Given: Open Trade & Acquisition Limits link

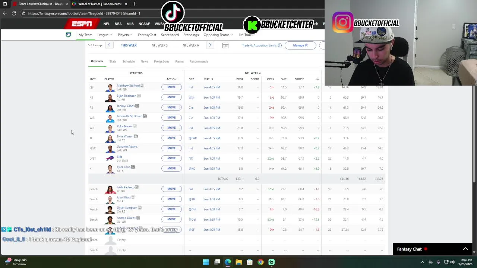Looking at the screenshot, I should [x=259, y=45].
